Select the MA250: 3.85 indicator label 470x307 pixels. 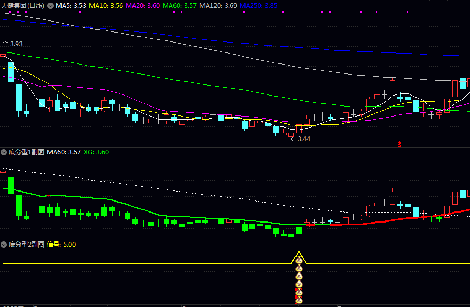tap(258, 6)
